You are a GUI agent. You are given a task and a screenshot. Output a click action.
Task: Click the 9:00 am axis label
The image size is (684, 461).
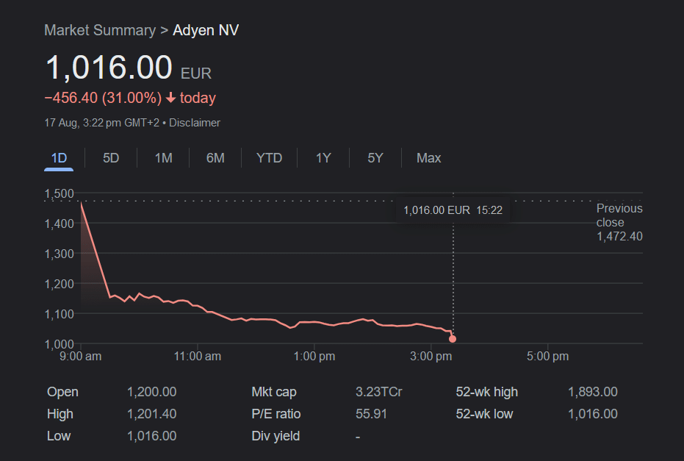pos(81,356)
